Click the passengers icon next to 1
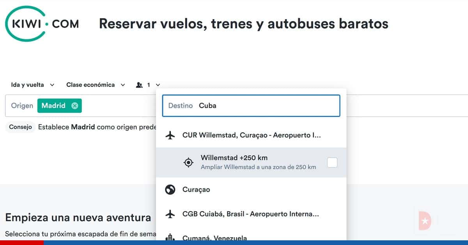The width and height of the screenshot is (468, 245). pos(139,85)
